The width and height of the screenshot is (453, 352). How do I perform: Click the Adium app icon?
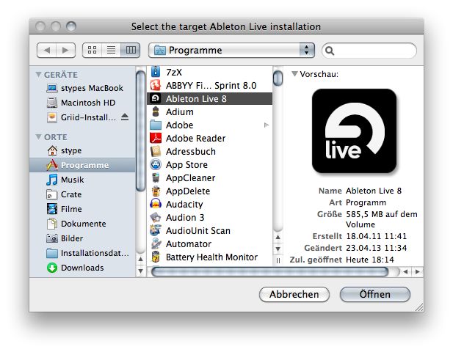pos(156,111)
